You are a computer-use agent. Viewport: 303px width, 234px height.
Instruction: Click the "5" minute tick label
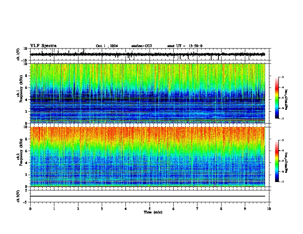(x=150, y=209)
